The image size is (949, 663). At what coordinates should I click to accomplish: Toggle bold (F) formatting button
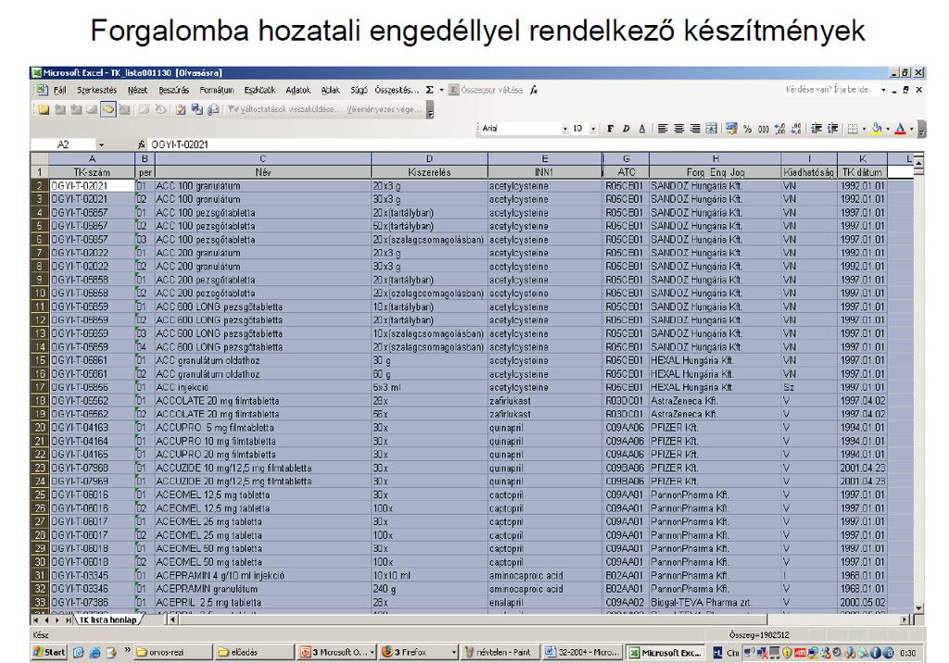click(x=610, y=128)
